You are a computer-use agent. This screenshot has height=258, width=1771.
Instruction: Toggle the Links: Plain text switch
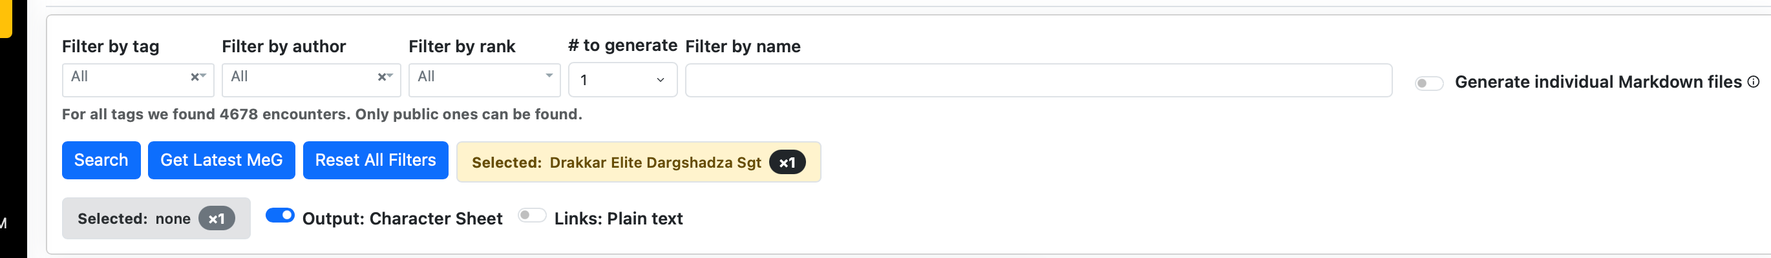click(531, 216)
